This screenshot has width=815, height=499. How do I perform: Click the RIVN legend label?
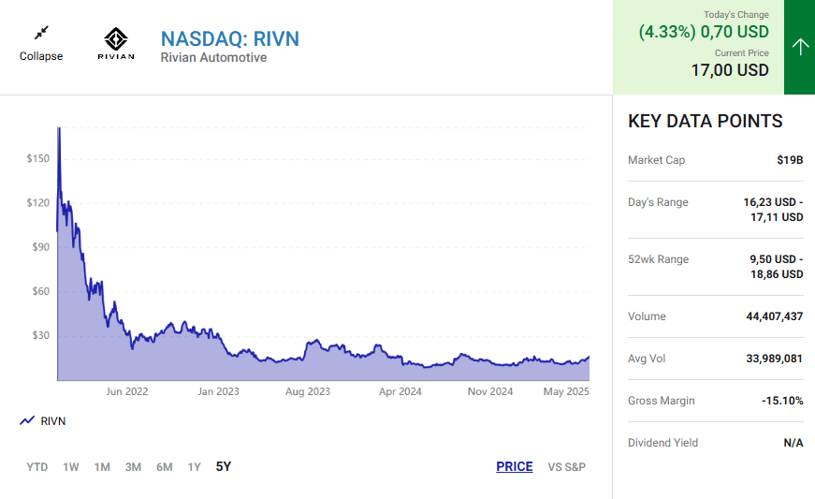coord(53,421)
